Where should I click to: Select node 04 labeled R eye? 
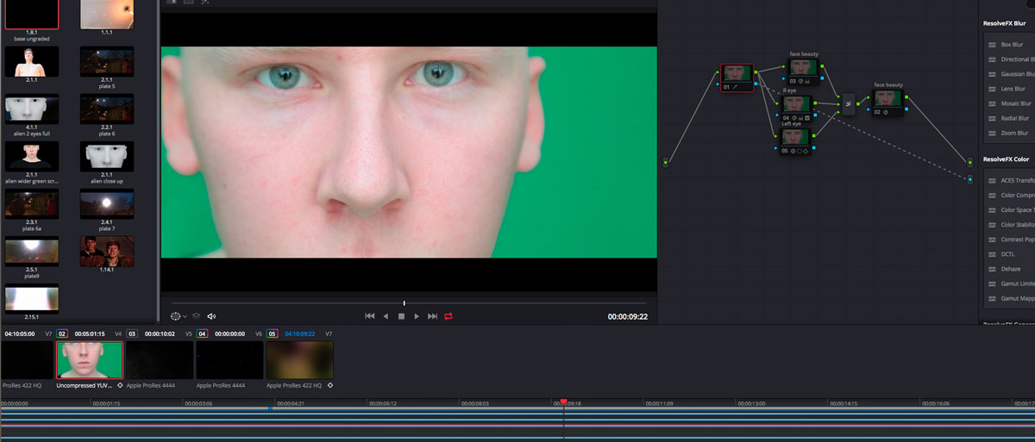[796, 107]
